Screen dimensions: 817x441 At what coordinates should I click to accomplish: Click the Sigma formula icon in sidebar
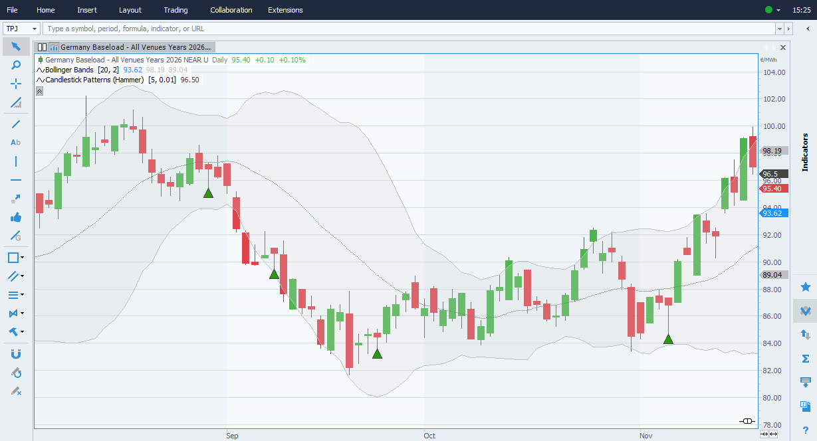805,359
